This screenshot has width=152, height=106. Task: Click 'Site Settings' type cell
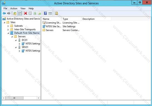click(69, 26)
